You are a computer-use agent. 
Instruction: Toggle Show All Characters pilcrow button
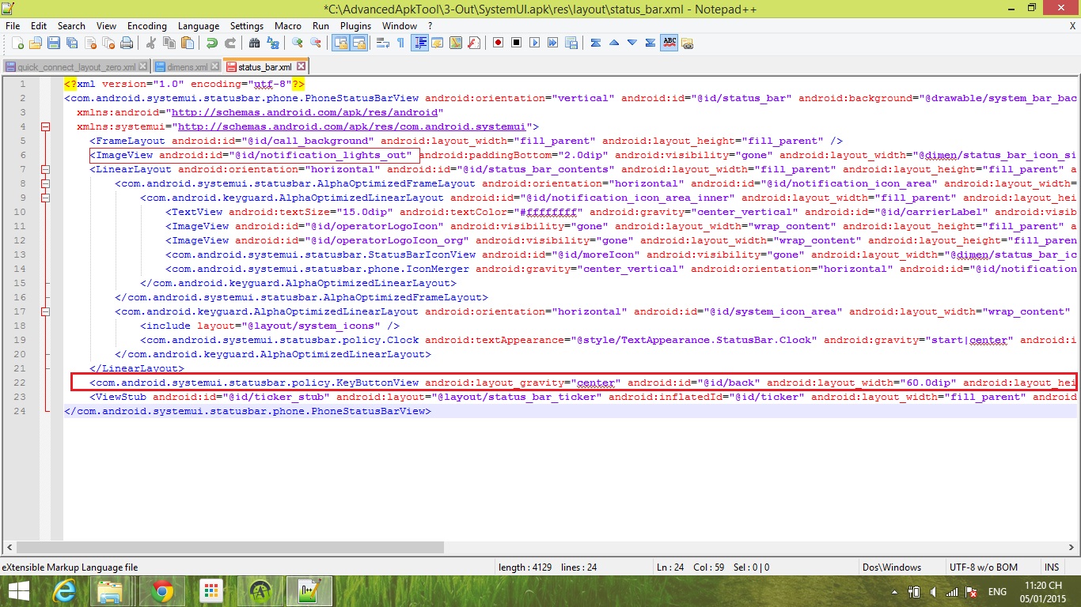coord(400,43)
